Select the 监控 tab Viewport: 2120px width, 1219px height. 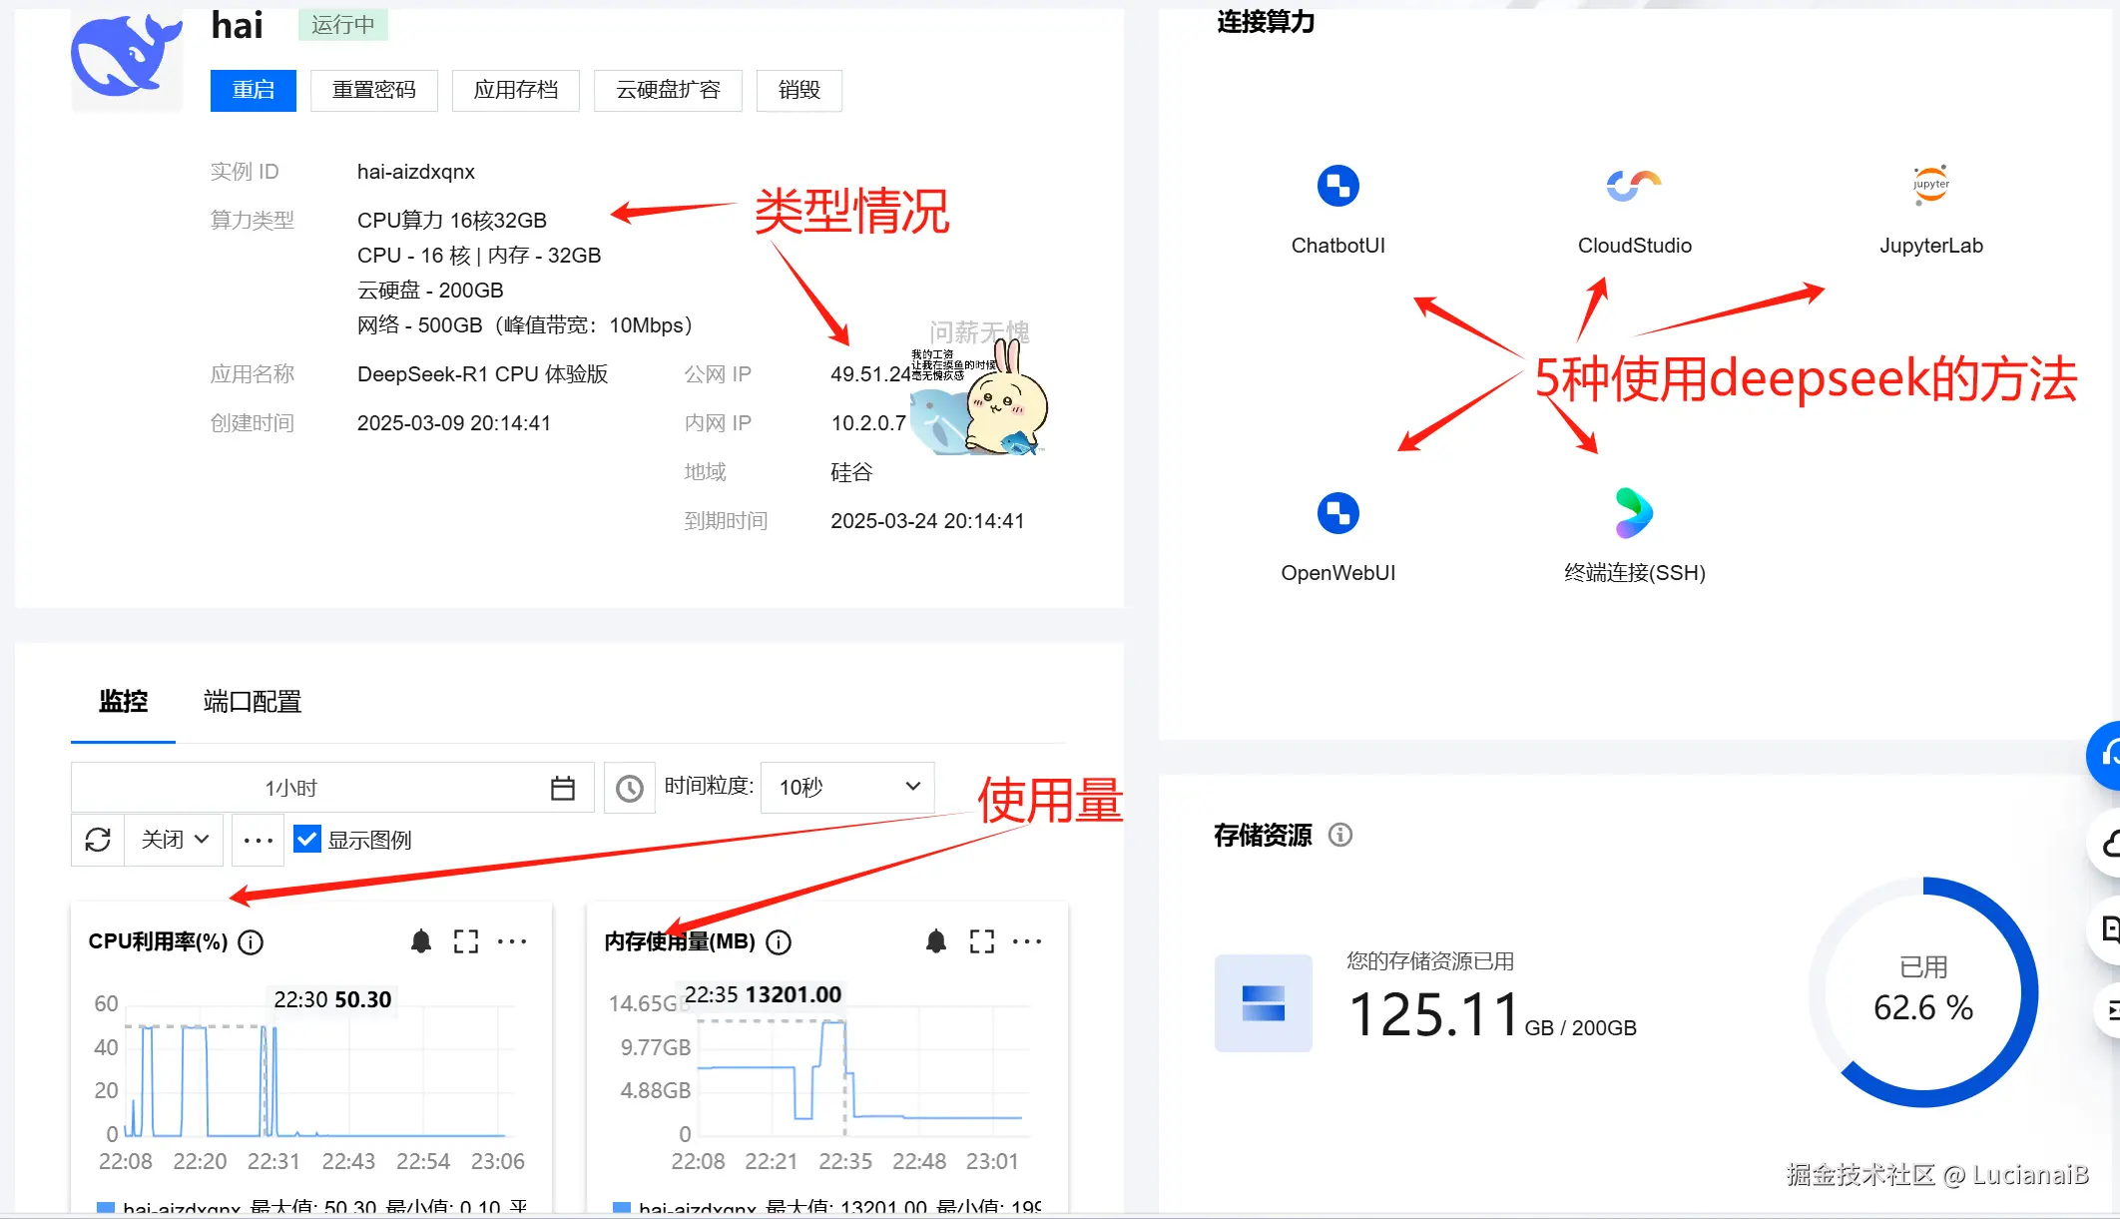pos(123,702)
